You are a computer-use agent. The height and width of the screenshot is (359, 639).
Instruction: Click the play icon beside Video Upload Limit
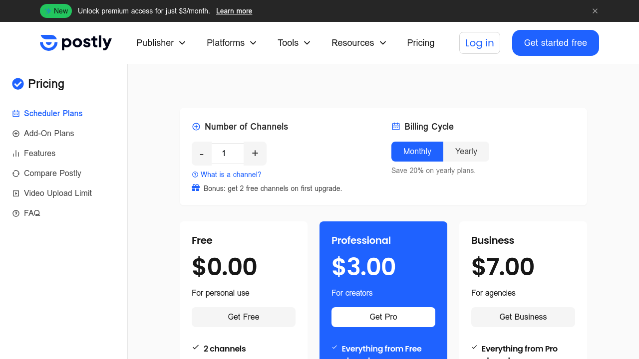pyautogui.click(x=16, y=193)
